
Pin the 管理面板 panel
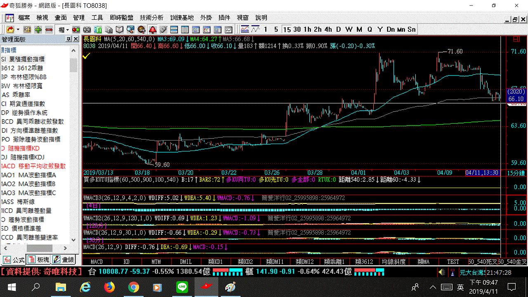(x=68, y=39)
